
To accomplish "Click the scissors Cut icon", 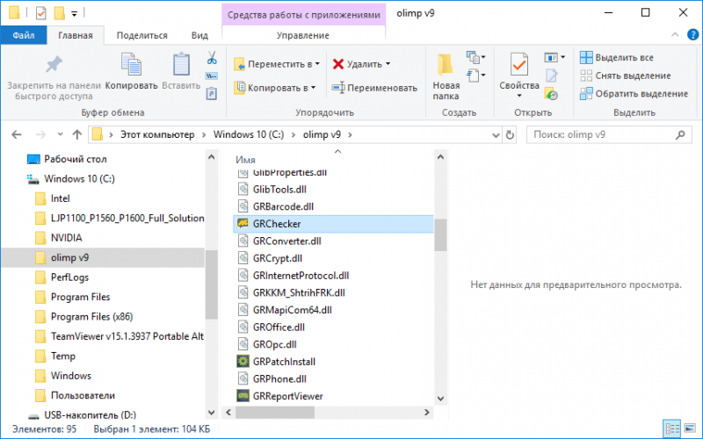I will pyautogui.click(x=212, y=58).
